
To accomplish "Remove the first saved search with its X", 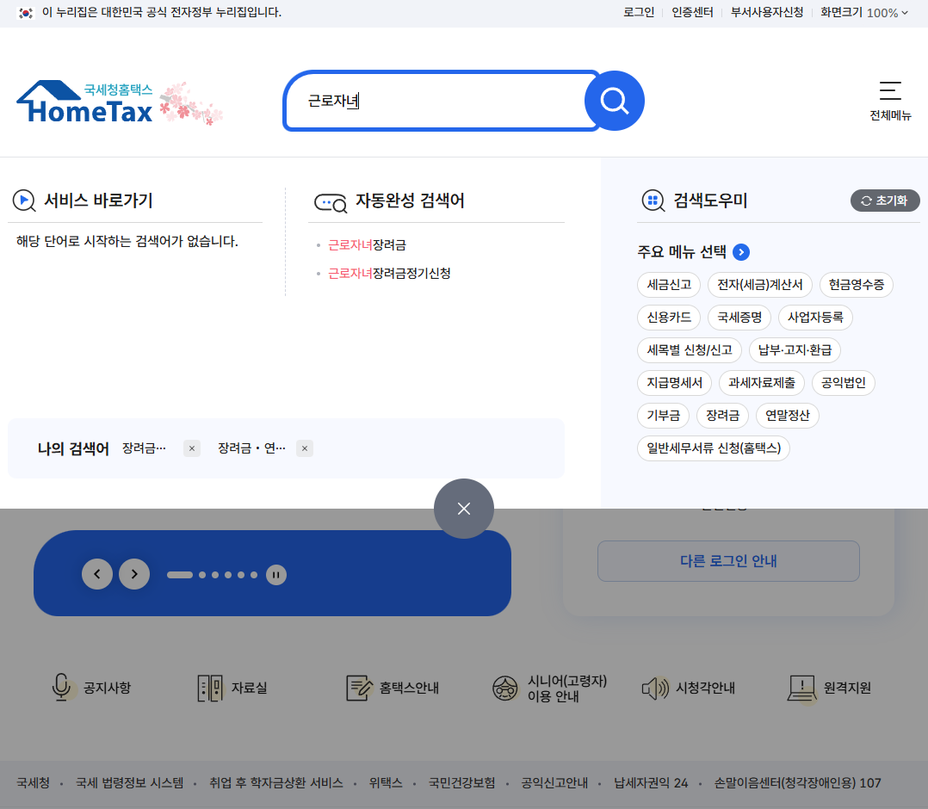I will [191, 448].
